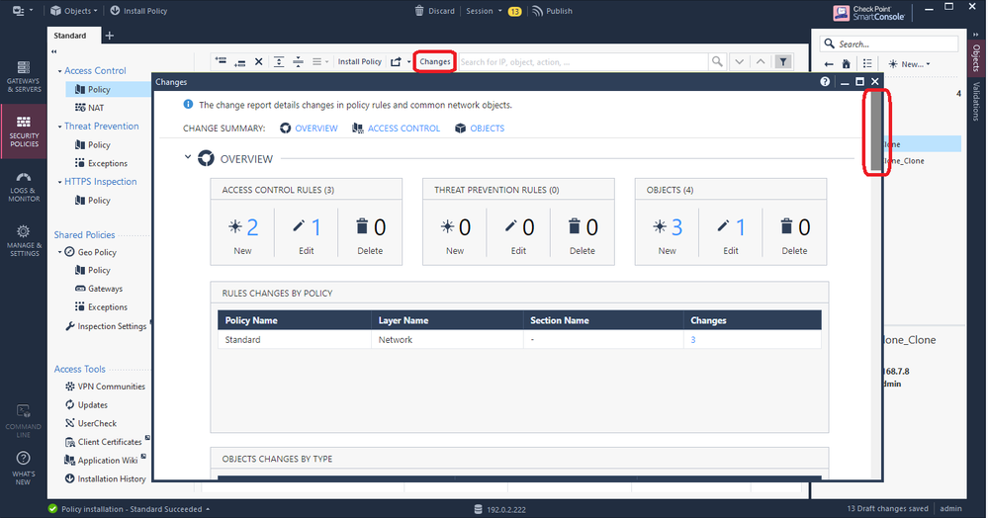
Task: Select NAT in the policy tree
Action: (x=89, y=108)
